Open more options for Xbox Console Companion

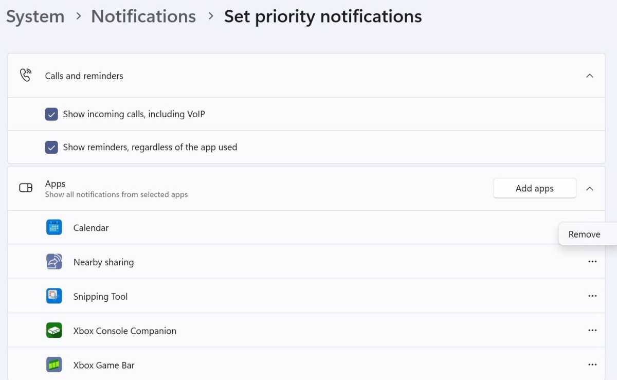592,331
